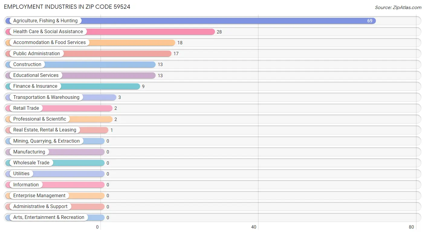
Task: Click the value 13 beside Construction bar
Action: pyautogui.click(x=160, y=65)
